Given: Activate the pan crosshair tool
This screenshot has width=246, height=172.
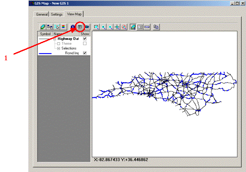Looking at the screenshot, I should [117, 27].
